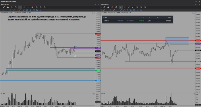Screen dimensions: 201x107
Task: Click the blue 0.14050 price label on 1H axis
Action: [x=98, y=81]
